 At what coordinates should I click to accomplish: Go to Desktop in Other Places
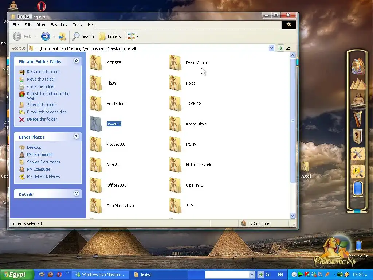click(x=34, y=147)
